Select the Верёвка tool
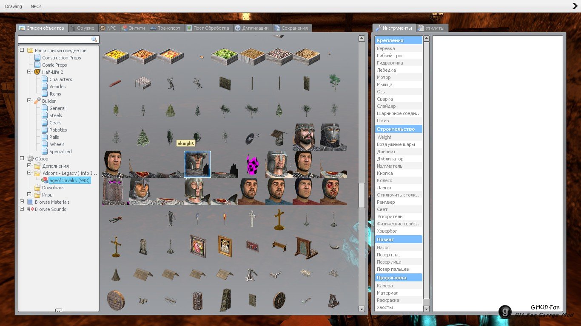581x326 pixels. [399, 48]
